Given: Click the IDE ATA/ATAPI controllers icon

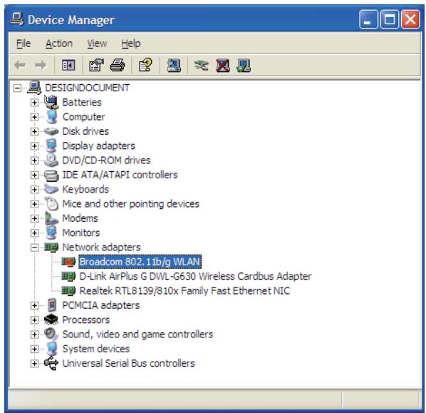Looking at the screenshot, I should click(51, 175).
